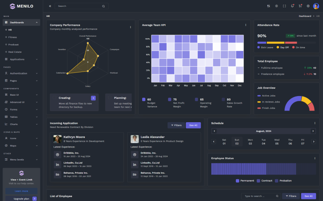Open the user profile avatar

tap(316, 6)
